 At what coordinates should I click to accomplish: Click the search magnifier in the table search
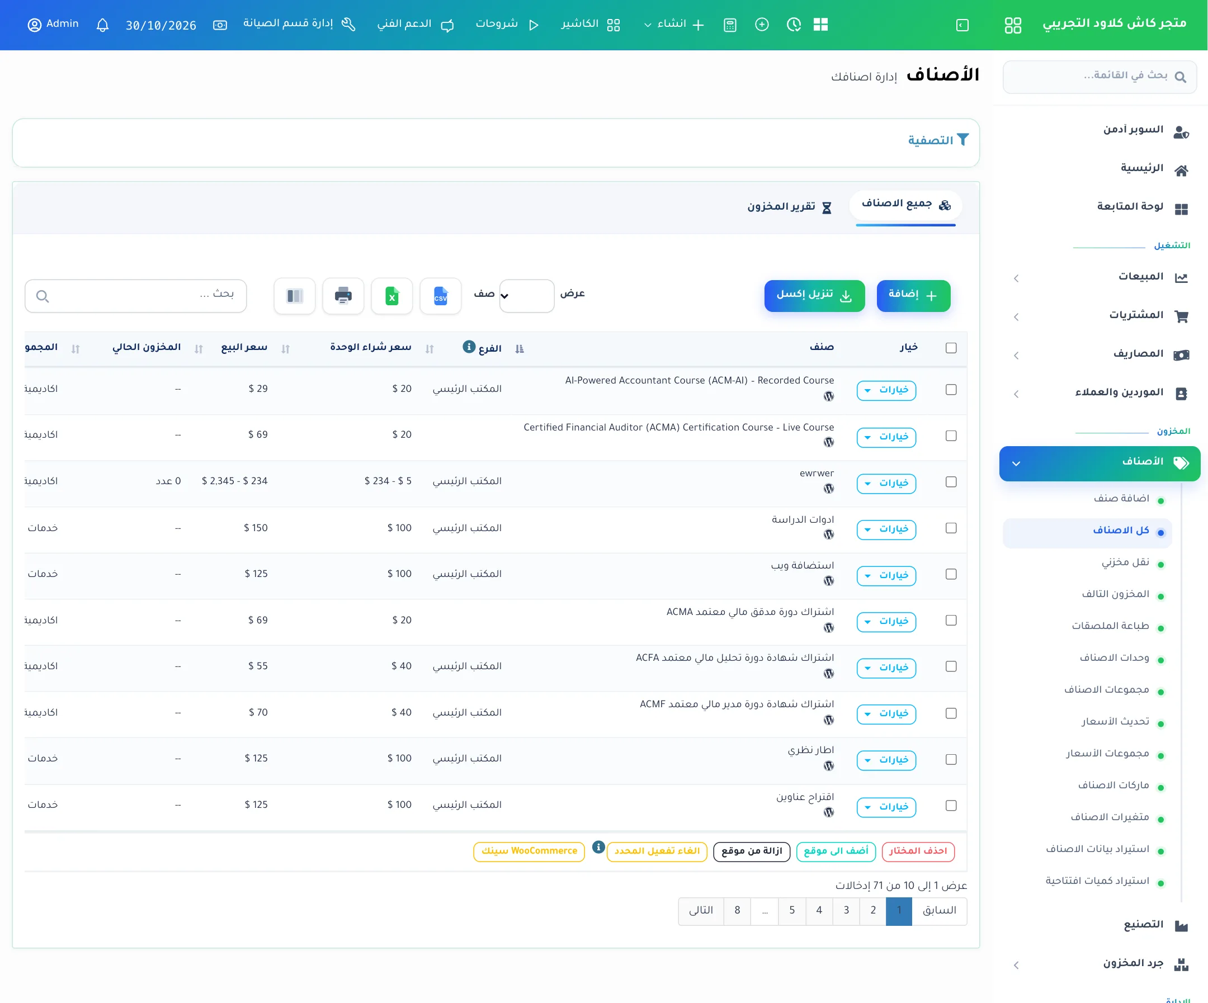tap(43, 296)
